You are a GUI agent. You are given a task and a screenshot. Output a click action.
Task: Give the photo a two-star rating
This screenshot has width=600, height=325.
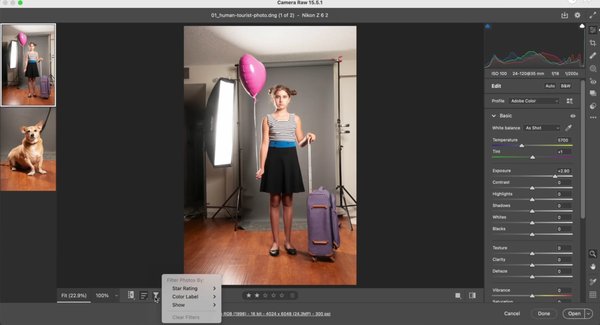256,295
